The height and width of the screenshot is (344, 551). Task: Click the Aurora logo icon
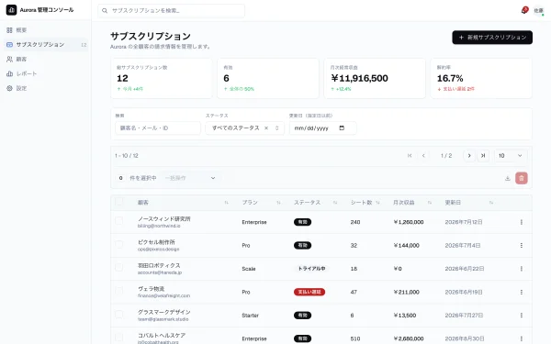pyautogui.click(x=11, y=10)
